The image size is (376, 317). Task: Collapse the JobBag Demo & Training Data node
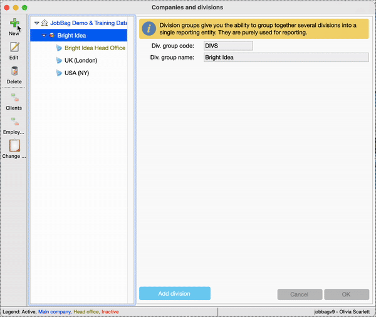(37, 23)
